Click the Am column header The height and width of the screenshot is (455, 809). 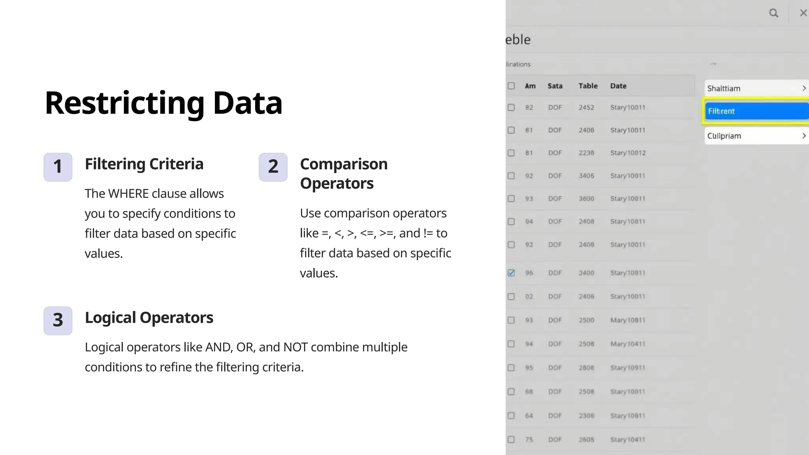(x=530, y=86)
